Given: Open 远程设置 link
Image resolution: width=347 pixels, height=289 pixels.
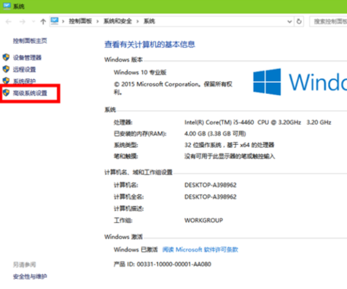Looking at the screenshot, I should click(x=24, y=69).
